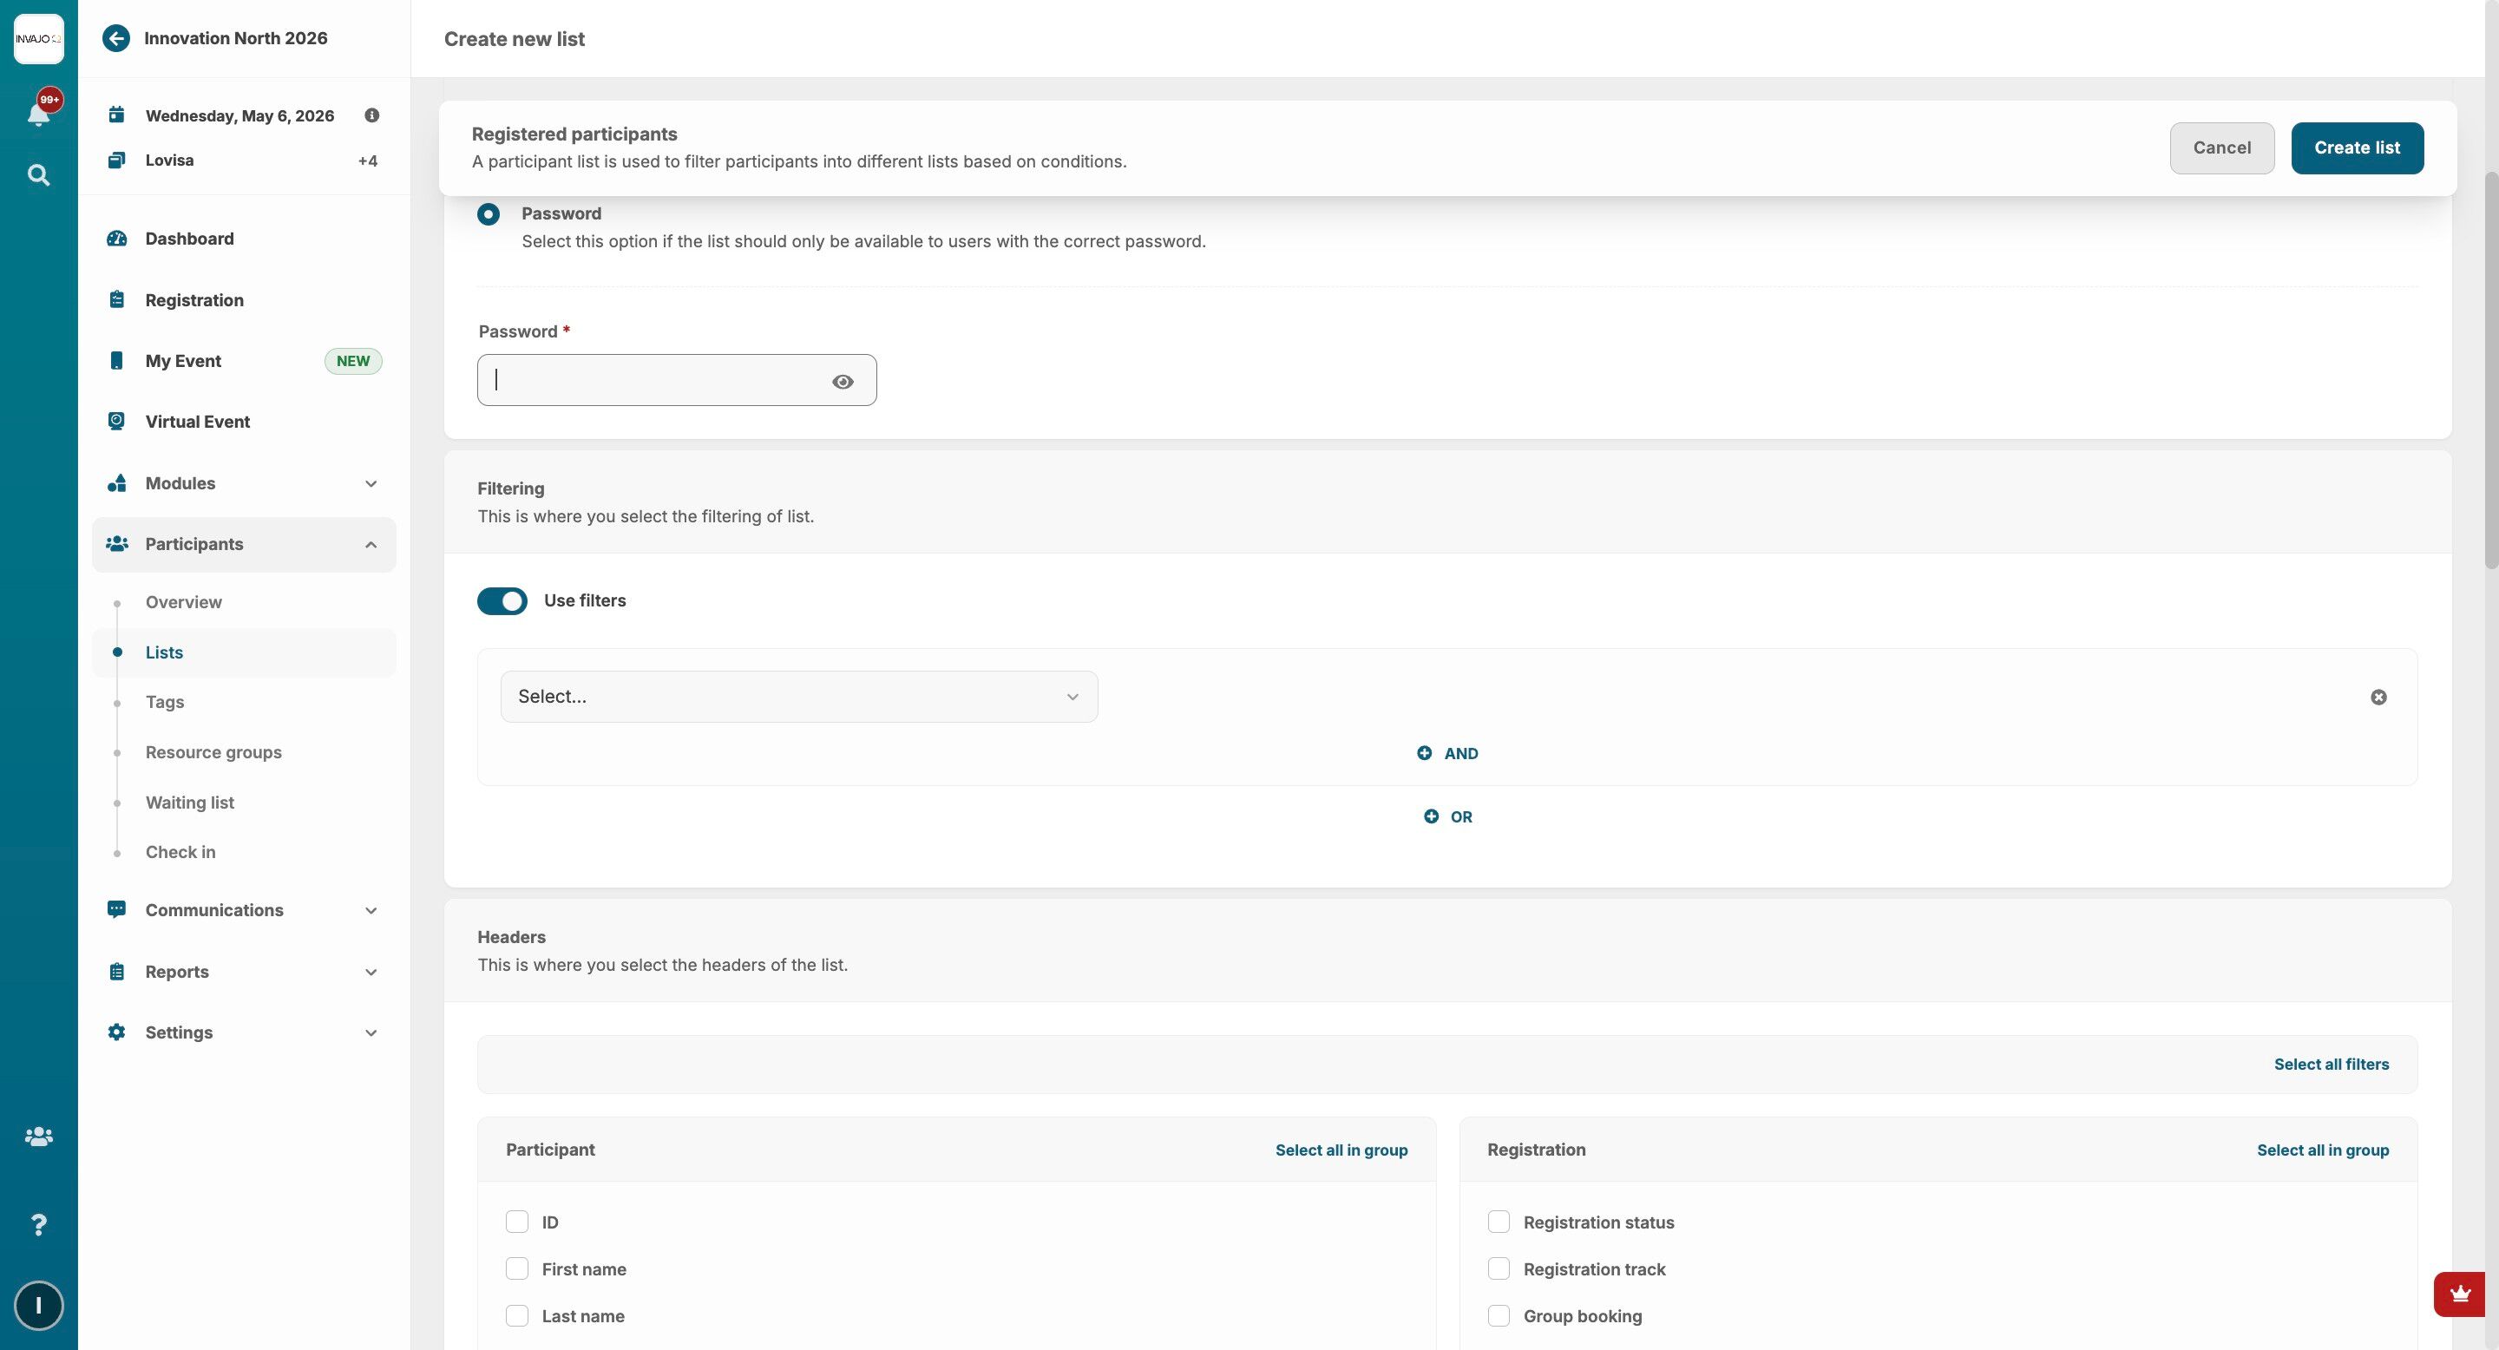Screen dimensions: 2499x1350
Task: Open the filter Select... dropdown
Action: 798,698
